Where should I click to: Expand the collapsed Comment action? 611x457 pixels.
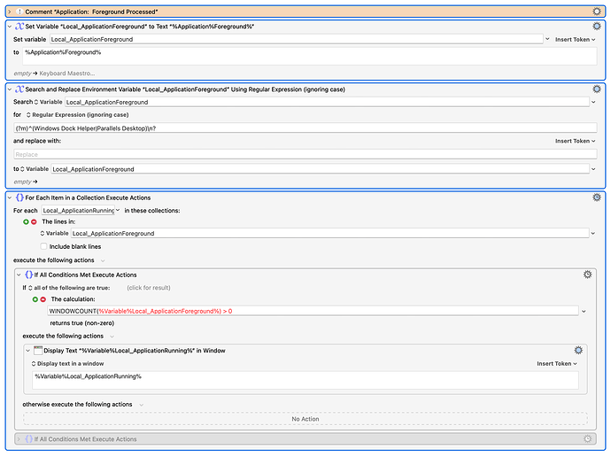(x=10, y=11)
